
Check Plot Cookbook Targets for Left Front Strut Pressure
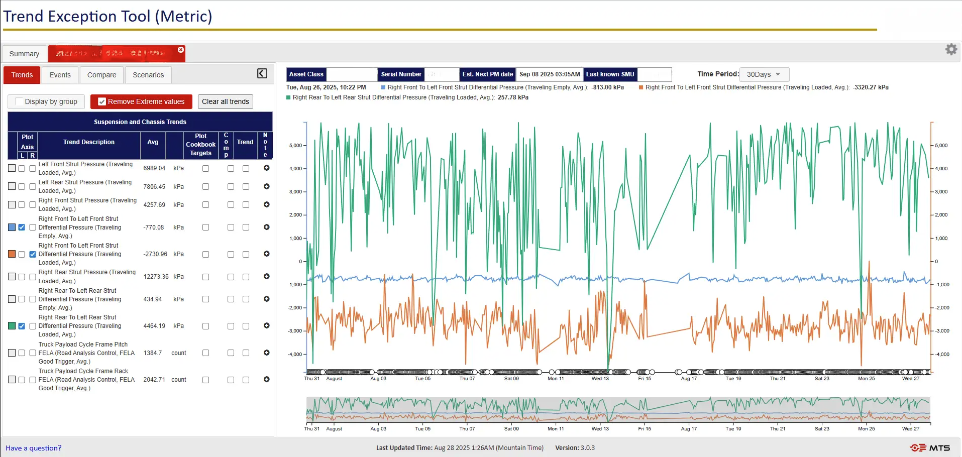pyautogui.click(x=205, y=168)
